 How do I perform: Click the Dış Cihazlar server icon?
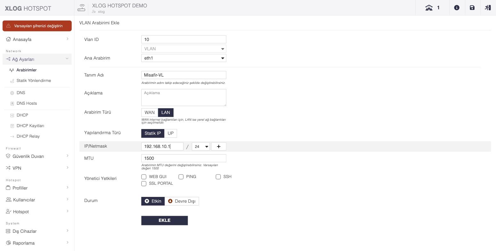tap(8, 231)
